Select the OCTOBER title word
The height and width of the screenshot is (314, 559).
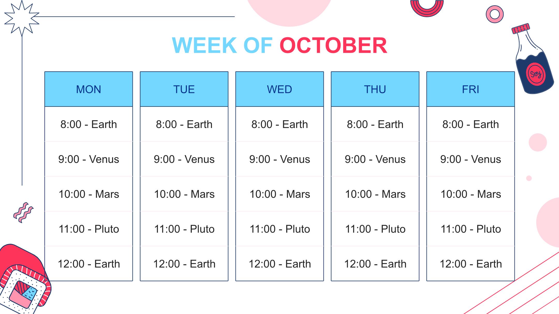pos(333,45)
